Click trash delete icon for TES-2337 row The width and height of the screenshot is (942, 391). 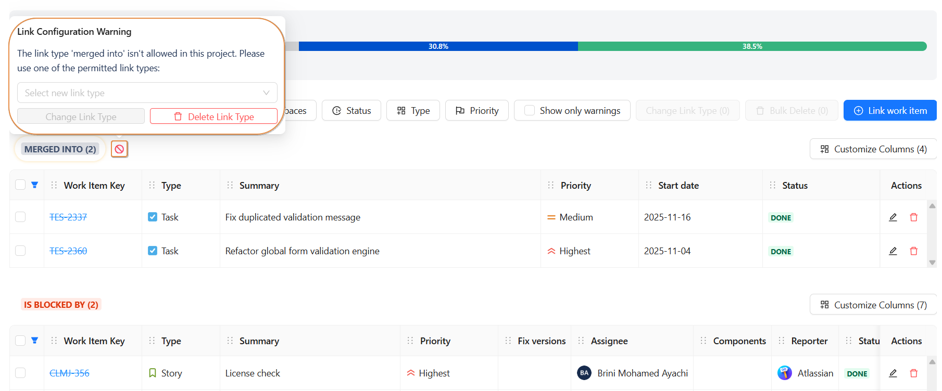[x=913, y=217]
